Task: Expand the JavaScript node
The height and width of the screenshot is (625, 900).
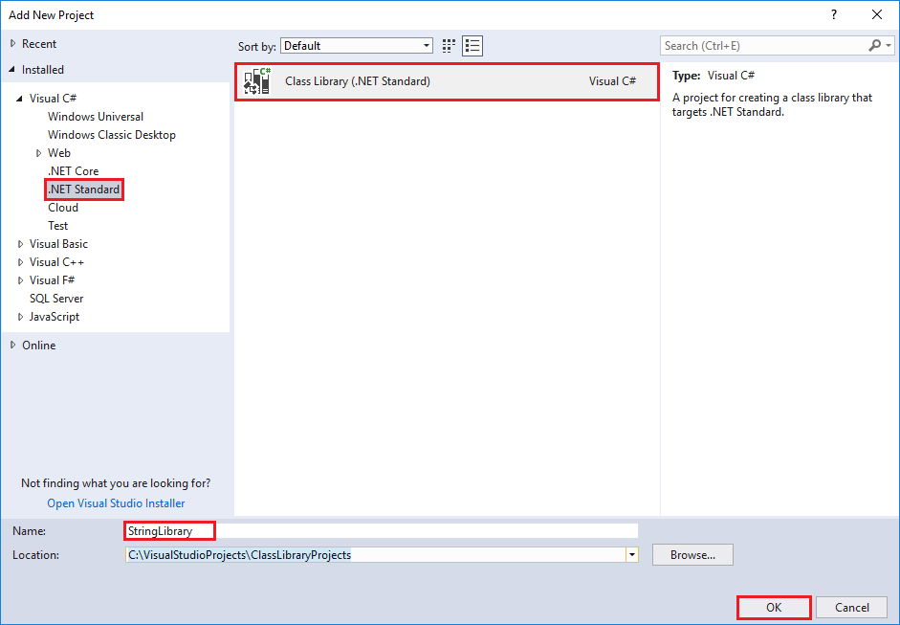Action: coord(21,316)
